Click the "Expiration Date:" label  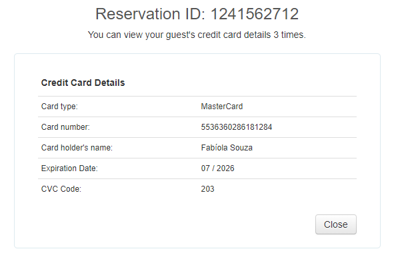[x=69, y=168]
